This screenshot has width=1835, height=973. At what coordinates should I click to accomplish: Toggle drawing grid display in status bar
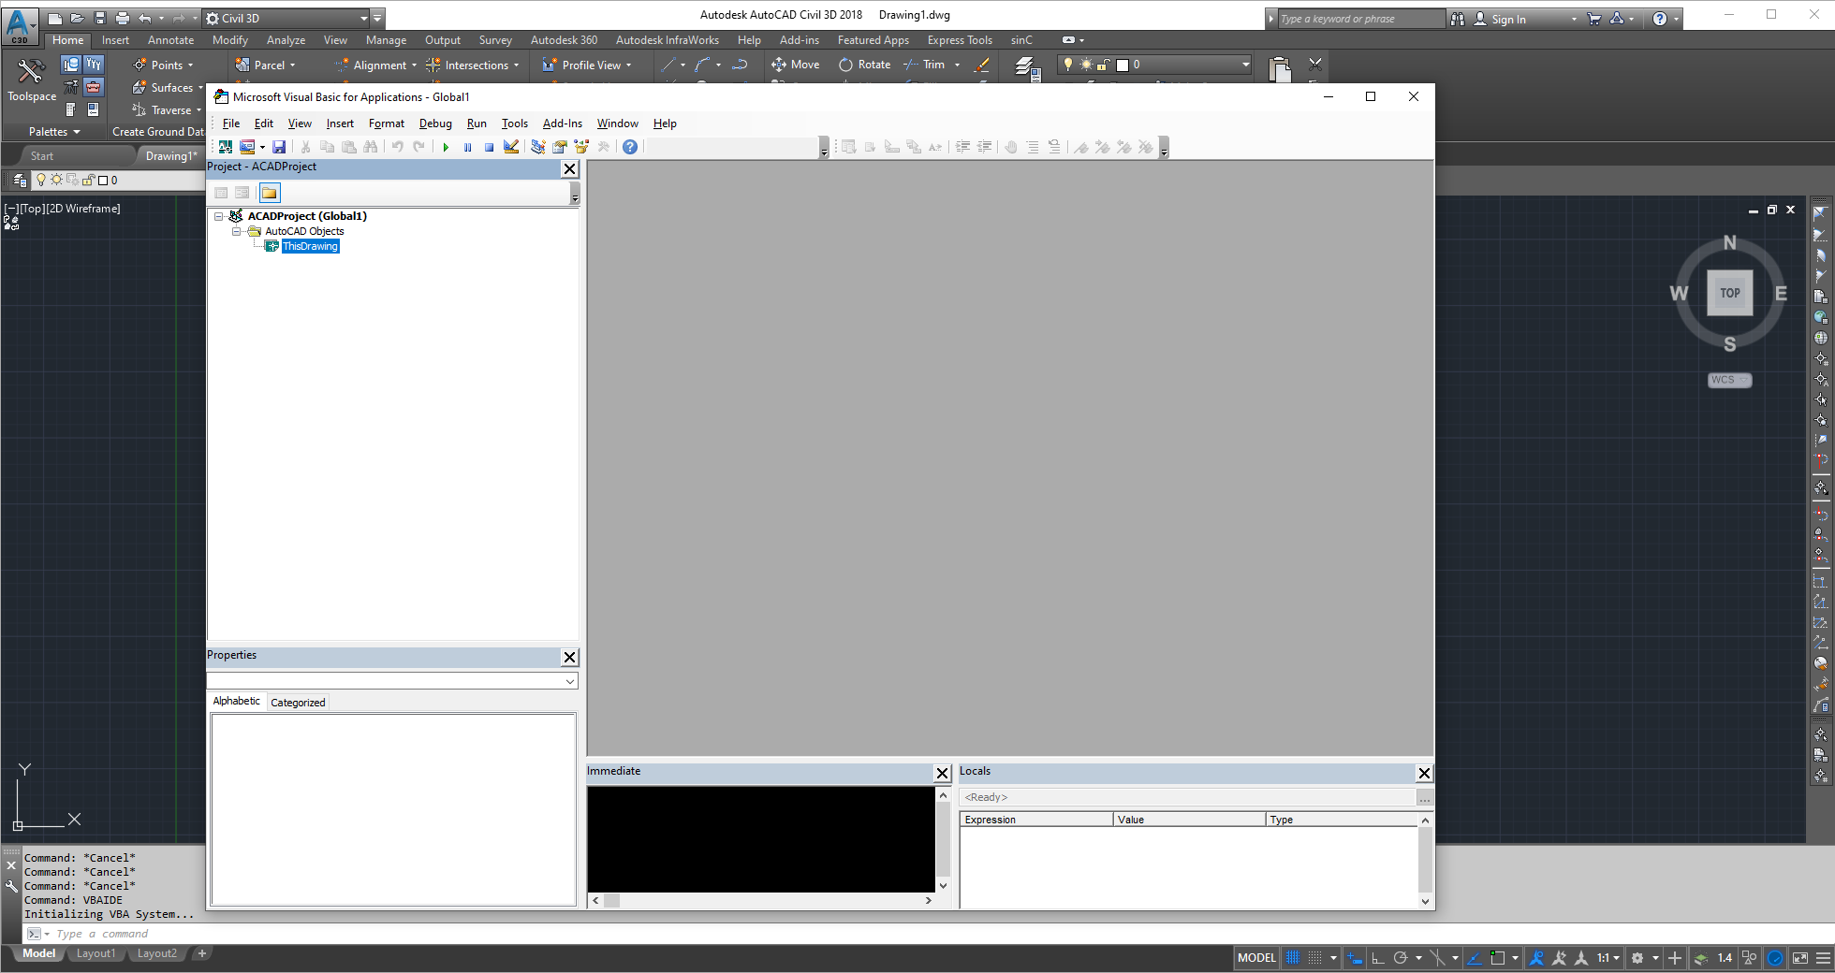click(x=1293, y=957)
